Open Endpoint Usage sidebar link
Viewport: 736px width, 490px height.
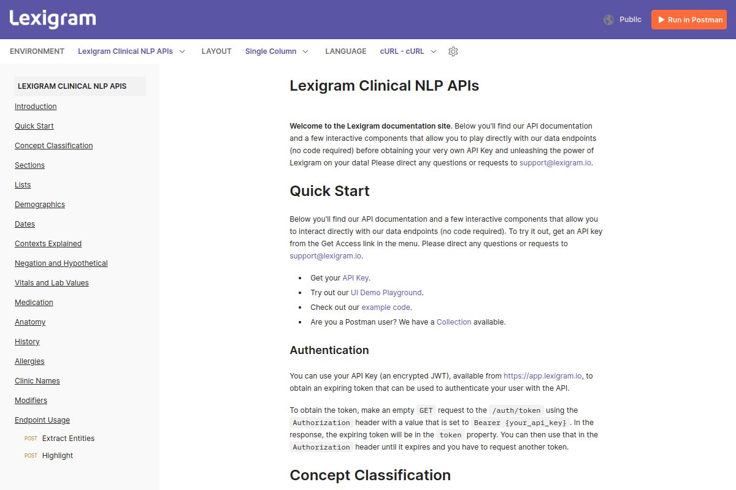coord(42,420)
